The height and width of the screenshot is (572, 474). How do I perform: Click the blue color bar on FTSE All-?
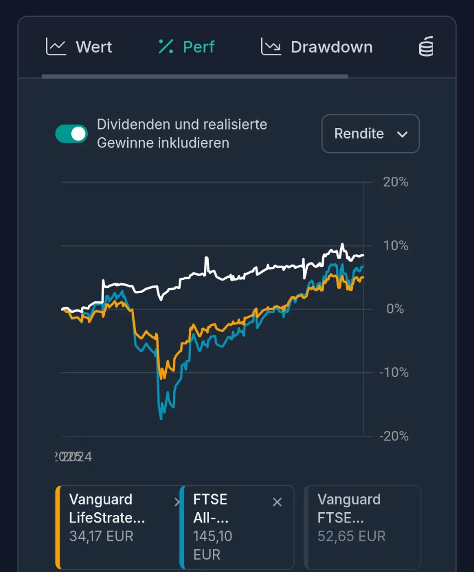click(x=182, y=527)
